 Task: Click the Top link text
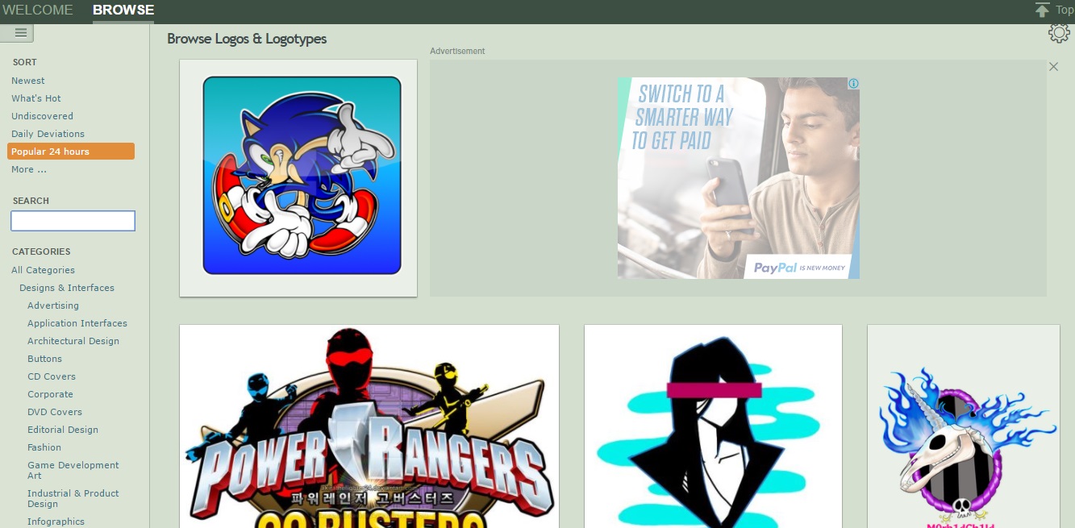pos(1065,10)
